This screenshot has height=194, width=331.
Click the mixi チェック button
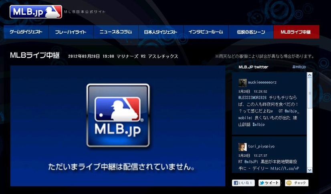297,183
